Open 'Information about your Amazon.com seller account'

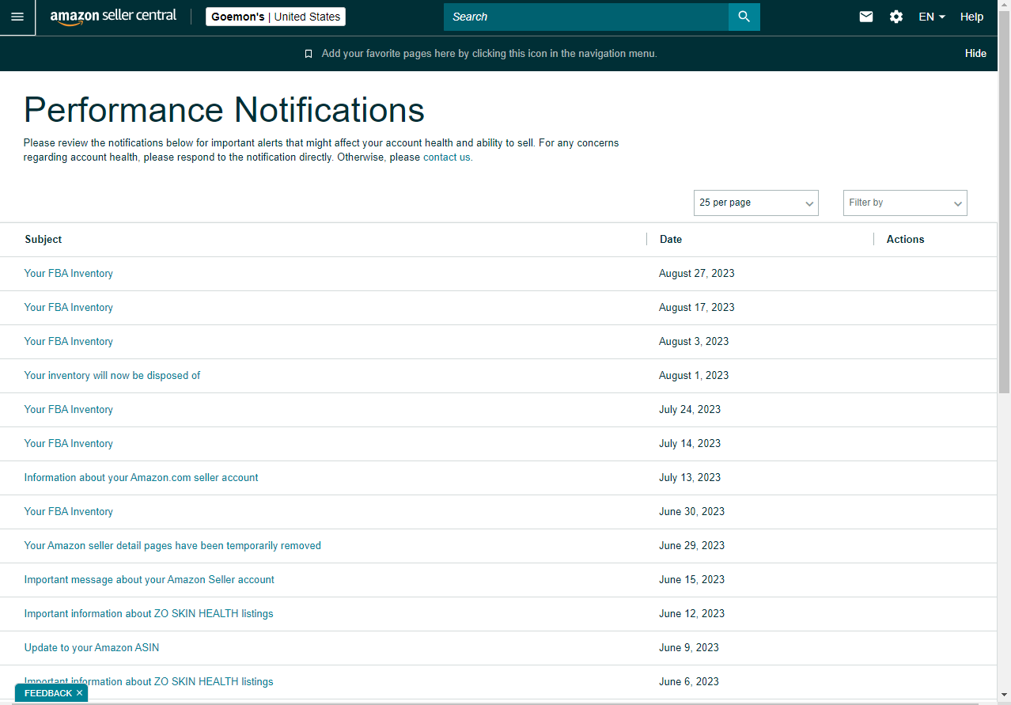tap(142, 478)
